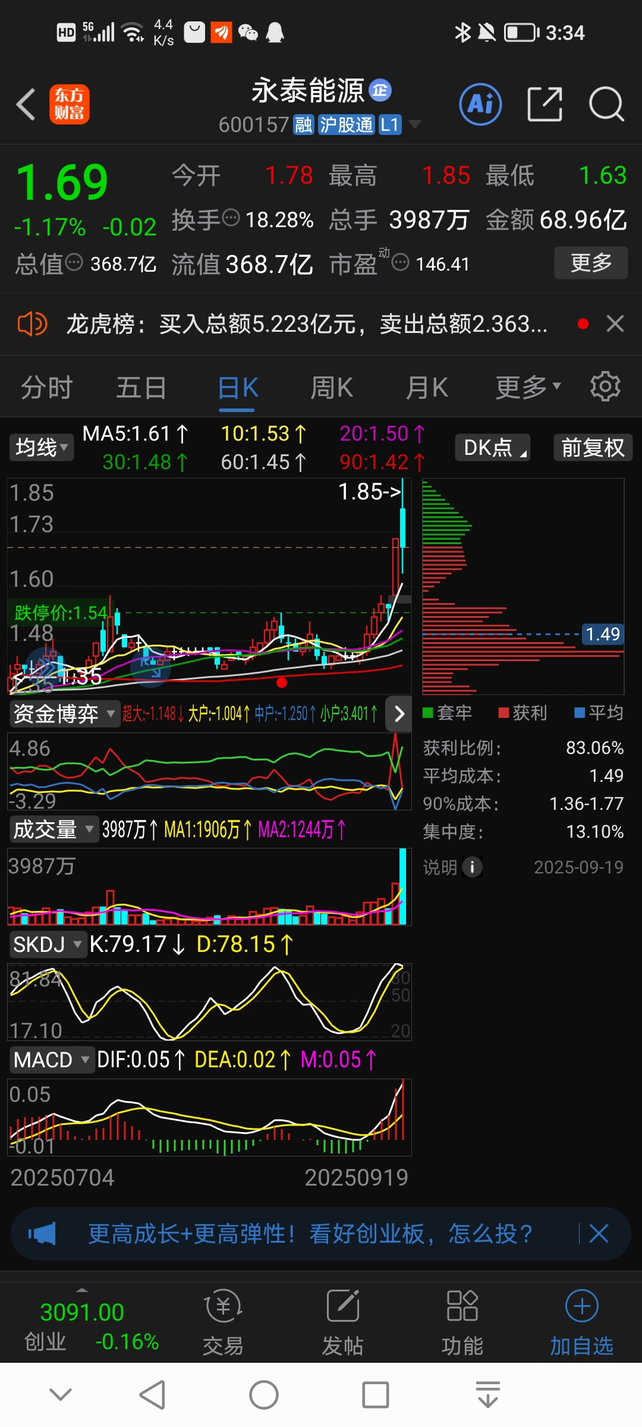Open the 更高成长+更高弹性 promo link

[x=310, y=1234]
